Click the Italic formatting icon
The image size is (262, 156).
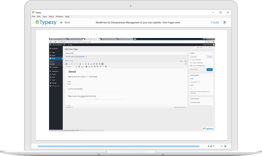(69, 64)
